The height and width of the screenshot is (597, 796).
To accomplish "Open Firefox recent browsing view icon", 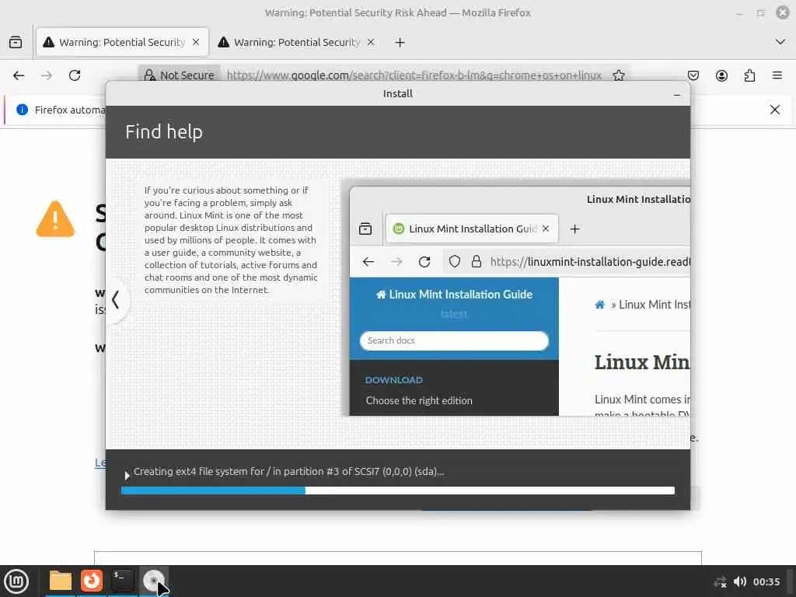I will [16, 42].
